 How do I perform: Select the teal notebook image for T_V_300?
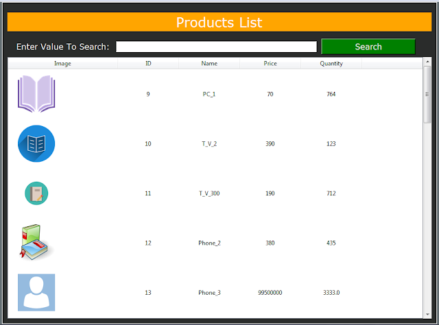(x=36, y=193)
